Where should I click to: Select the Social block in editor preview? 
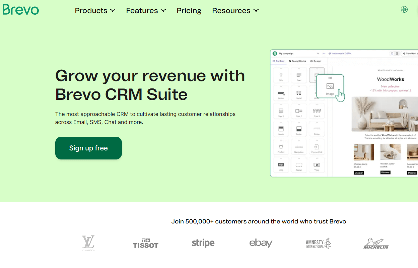coord(299,93)
